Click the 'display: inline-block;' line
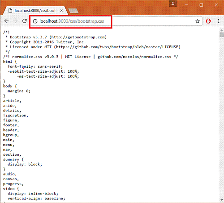This screenshot has width=224, height=203. (x=33, y=194)
